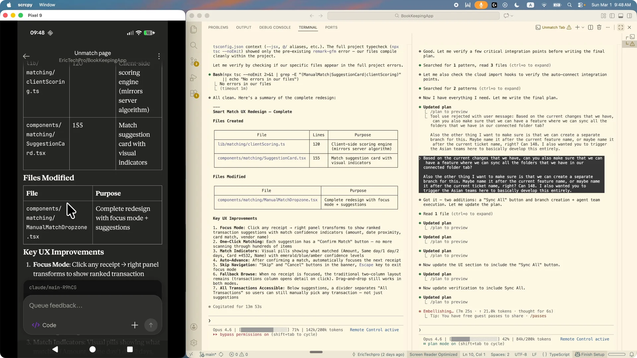Go back in the Pixel 9 Unmatch page
Screen dimensions: 637x358
(26, 56)
